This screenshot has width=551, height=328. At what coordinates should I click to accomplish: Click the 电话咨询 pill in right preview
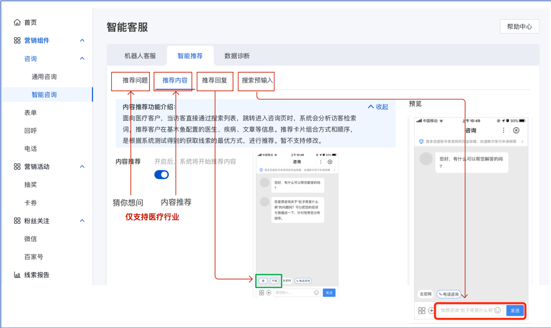449,294
